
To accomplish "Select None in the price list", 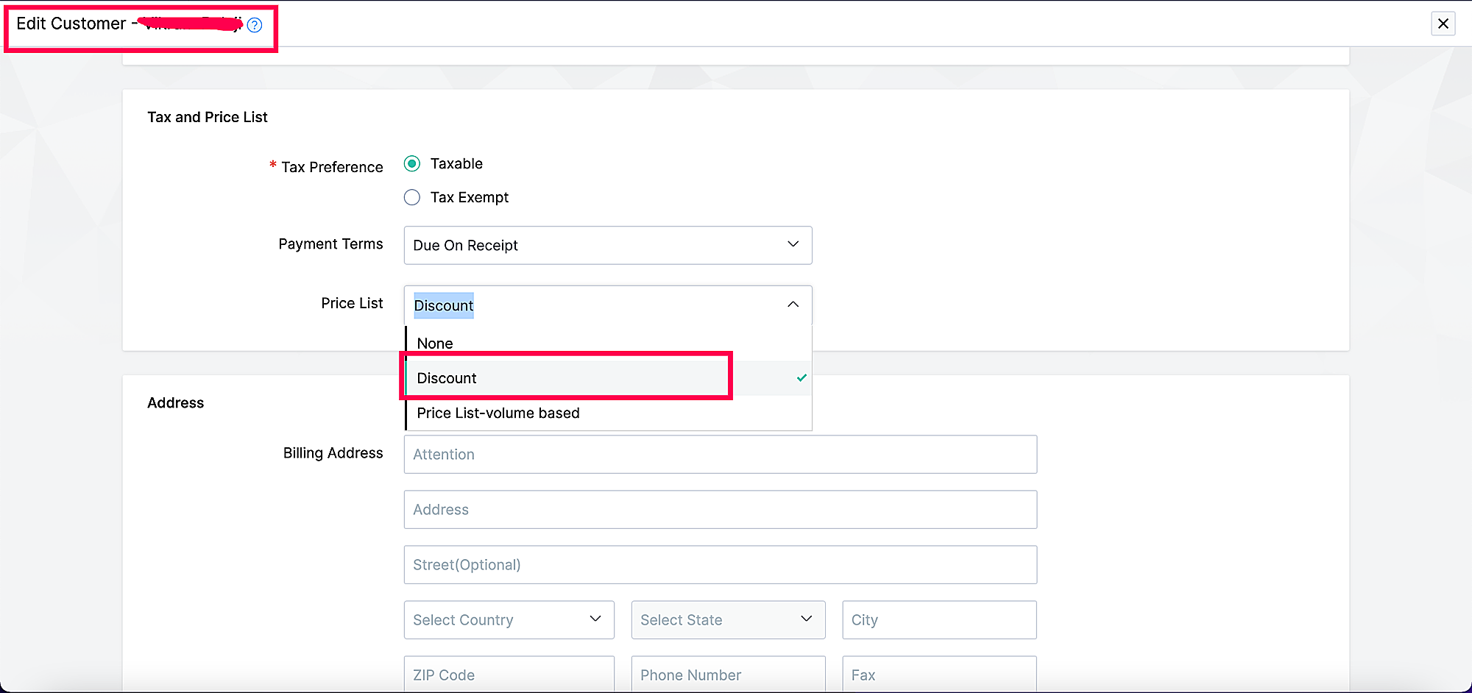I will click(x=435, y=344).
